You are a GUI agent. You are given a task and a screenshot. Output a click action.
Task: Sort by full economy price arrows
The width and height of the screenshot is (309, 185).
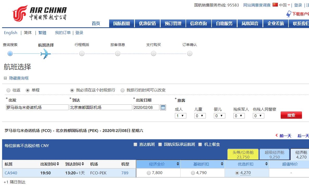tap(178, 164)
